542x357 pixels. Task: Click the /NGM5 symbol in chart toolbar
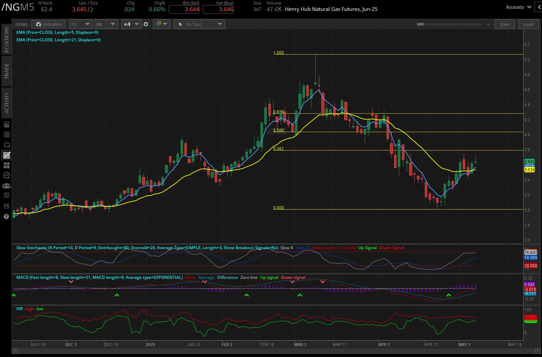[22, 25]
